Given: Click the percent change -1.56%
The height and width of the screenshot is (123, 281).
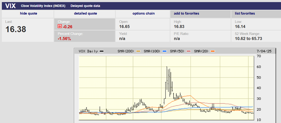Looking at the screenshot, I should [64, 39].
